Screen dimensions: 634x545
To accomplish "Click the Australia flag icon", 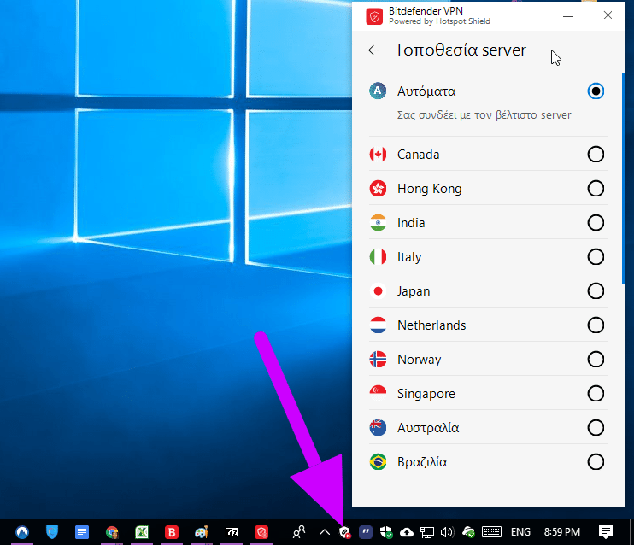I will (378, 428).
